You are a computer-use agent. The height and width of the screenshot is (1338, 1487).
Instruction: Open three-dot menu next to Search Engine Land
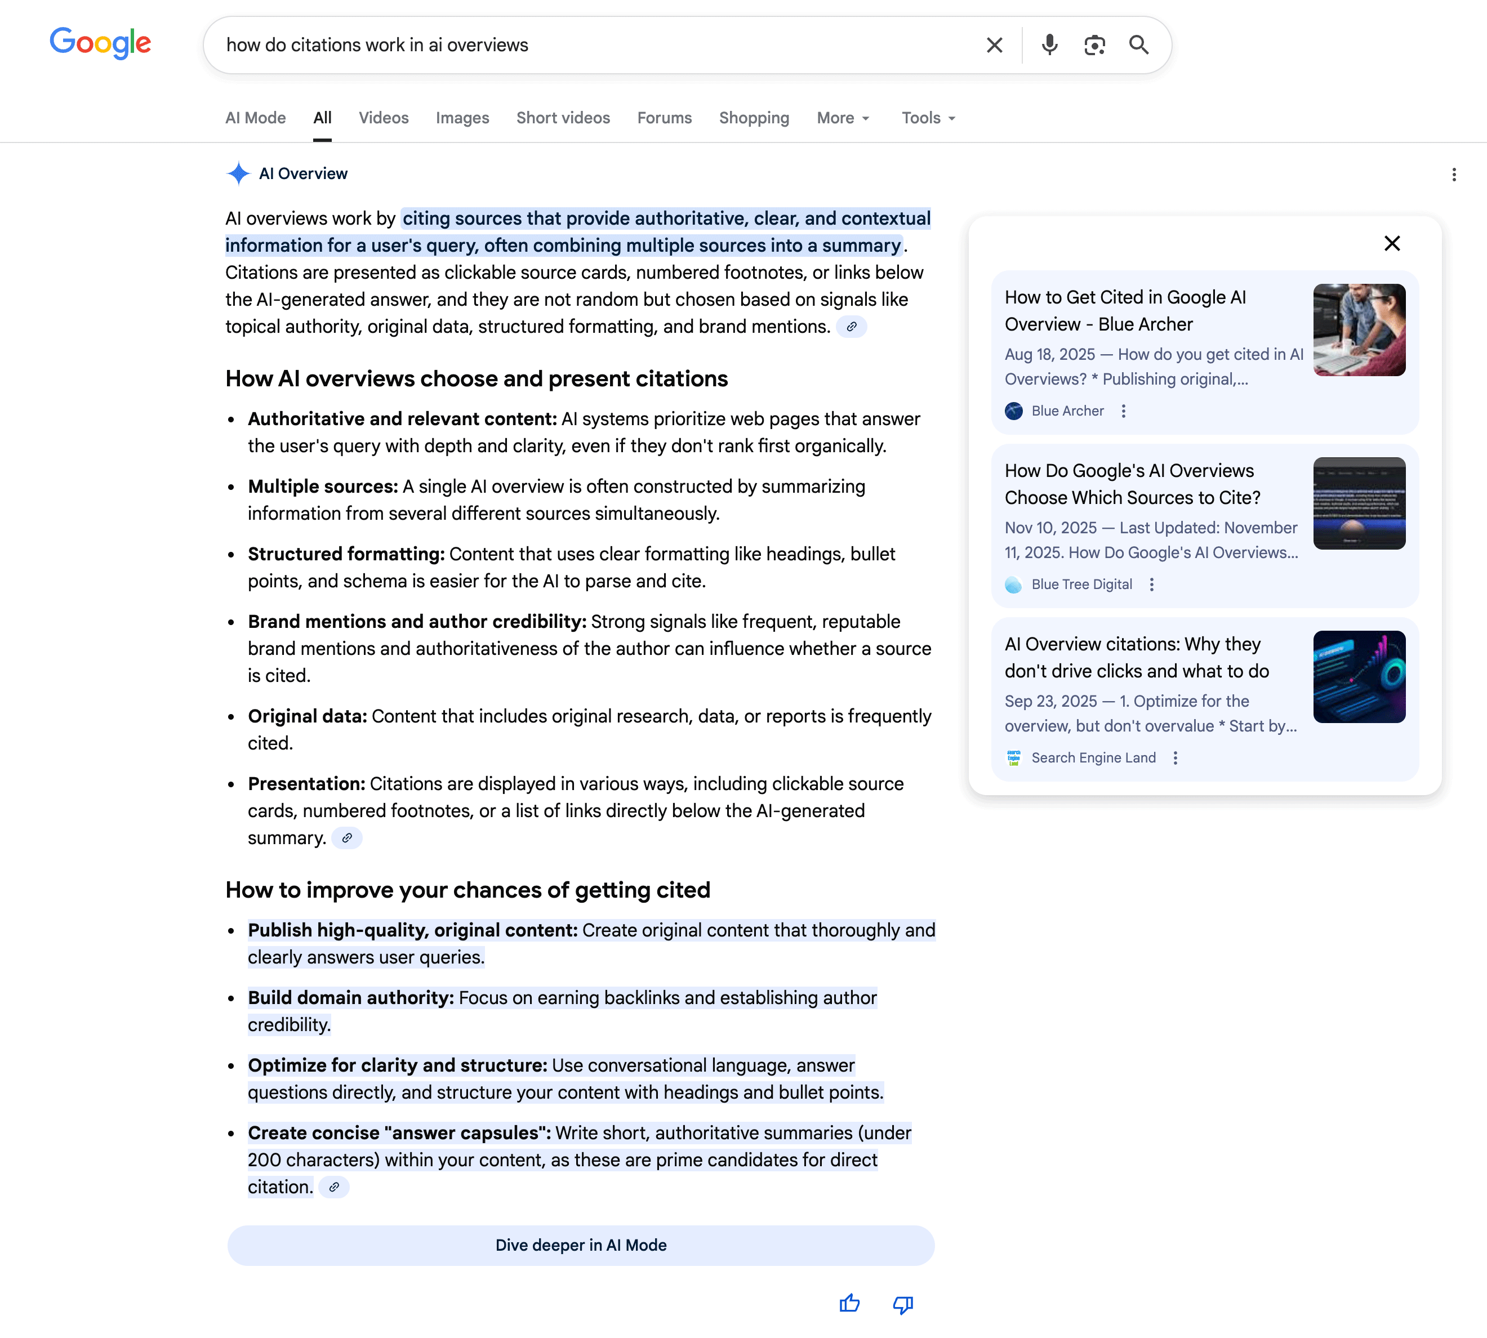[1175, 758]
